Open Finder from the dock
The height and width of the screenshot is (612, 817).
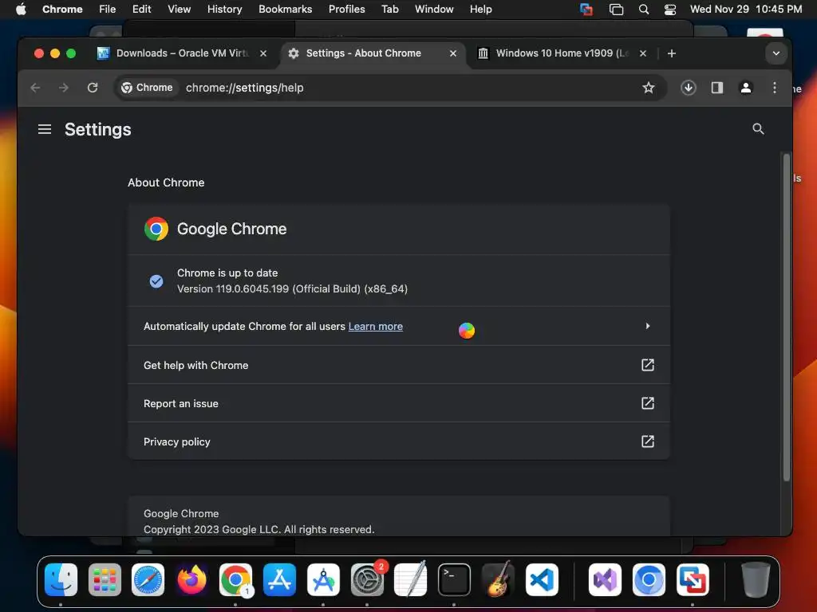[61, 579]
